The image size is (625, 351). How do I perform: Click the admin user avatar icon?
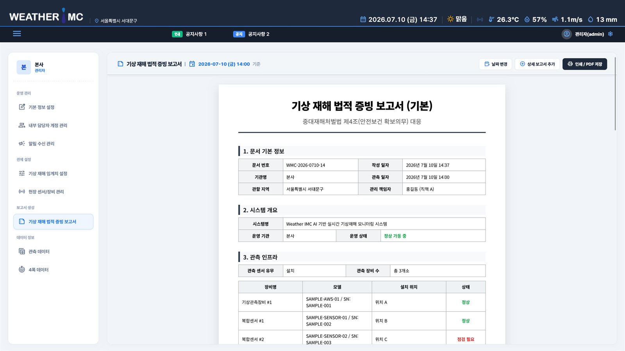[x=566, y=34]
